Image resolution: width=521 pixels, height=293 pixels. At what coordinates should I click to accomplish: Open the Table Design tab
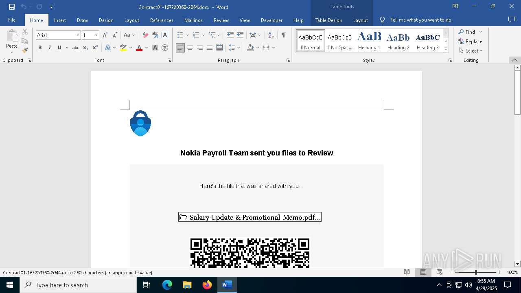[328, 20]
